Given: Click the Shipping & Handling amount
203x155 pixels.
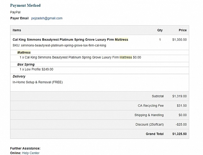Looking at the screenshot, I should pyautogui.click(x=183, y=115).
